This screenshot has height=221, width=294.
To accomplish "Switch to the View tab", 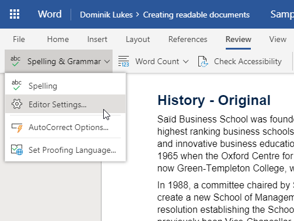I will pos(278,39).
